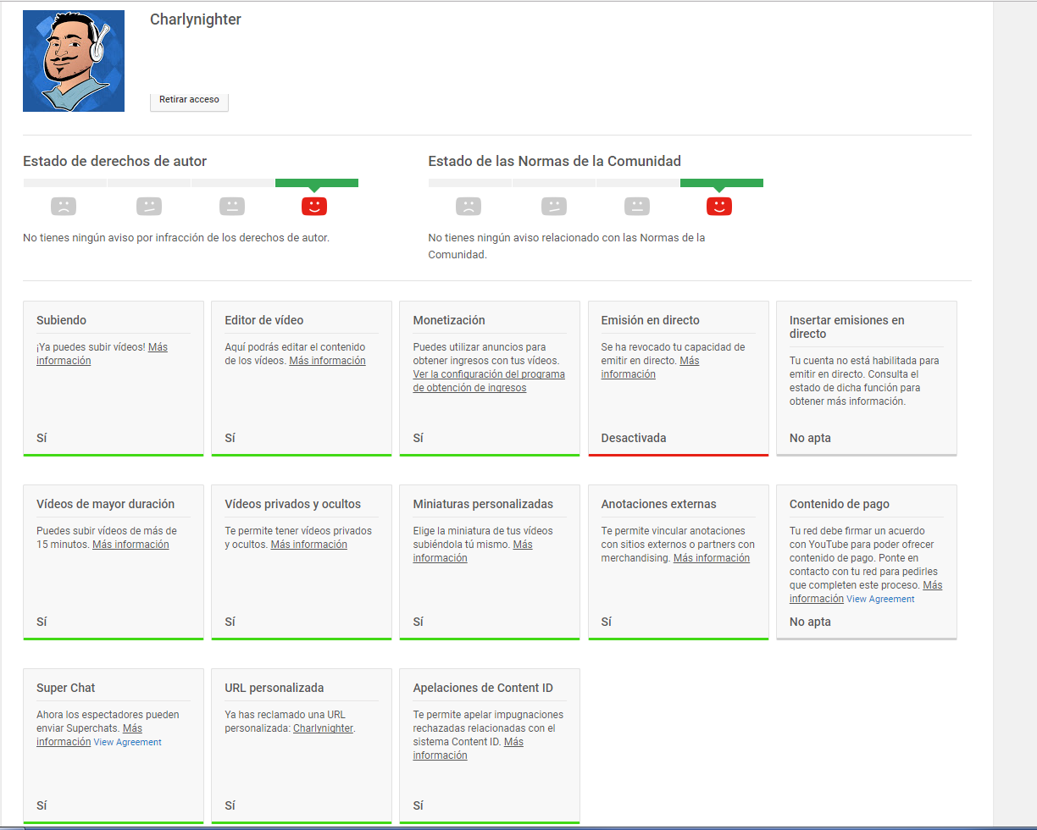Click the Charlynighter channel name heading
Screen dimensions: 1037x830
coord(196,19)
